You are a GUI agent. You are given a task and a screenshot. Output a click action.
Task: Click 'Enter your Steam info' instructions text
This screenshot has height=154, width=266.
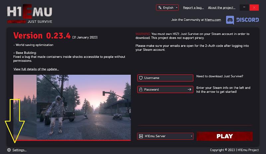pyautogui.click(x=223, y=90)
